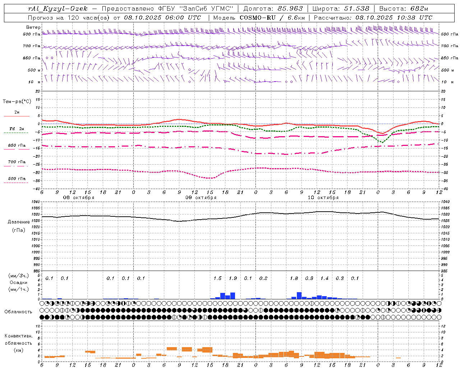Viewport: 460px width, 368px height.
Task: Select the provider text ФГБУ "ЗапСиб УГМС"
Action: click(195, 9)
